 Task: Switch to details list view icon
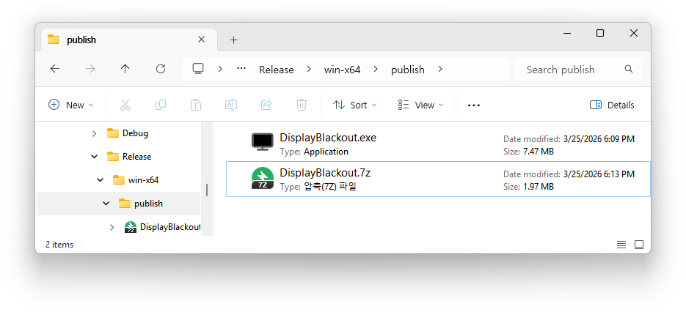pyautogui.click(x=621, y=244)
